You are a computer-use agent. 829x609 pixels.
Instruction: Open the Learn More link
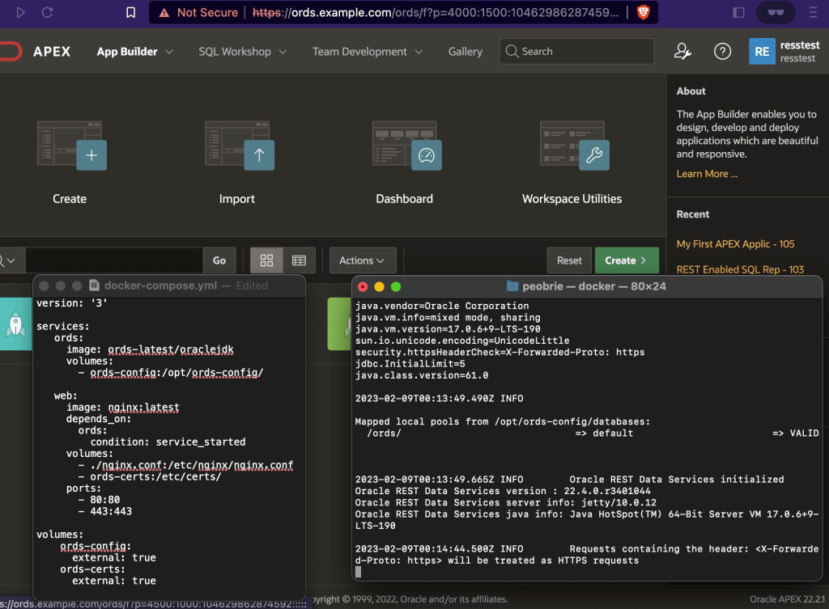[x=707, y=174]
